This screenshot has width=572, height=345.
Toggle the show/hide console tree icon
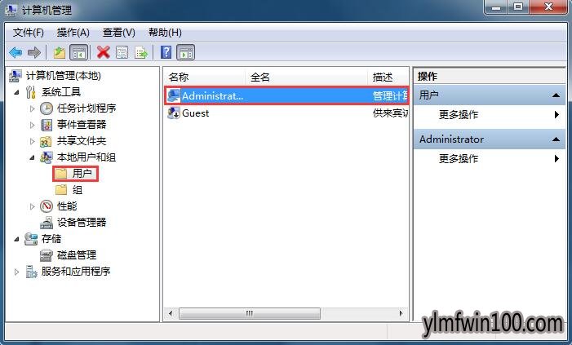coord(78,52)
